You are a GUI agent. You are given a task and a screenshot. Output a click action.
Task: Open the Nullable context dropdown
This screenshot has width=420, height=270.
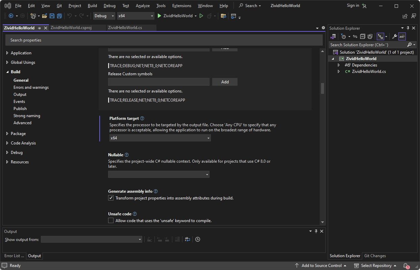(158, 174)
